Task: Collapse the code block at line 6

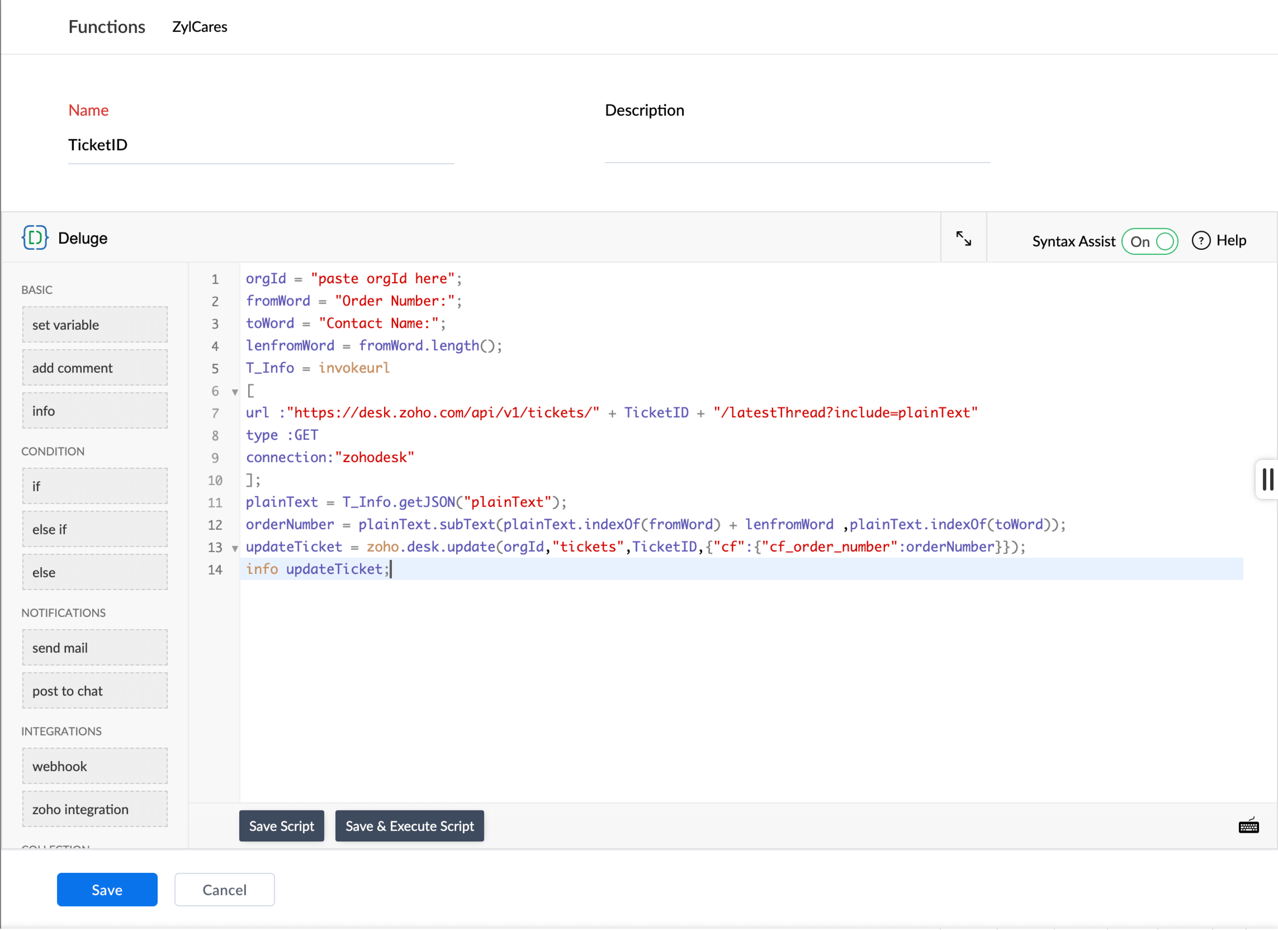Action: [x=235, y=391]
